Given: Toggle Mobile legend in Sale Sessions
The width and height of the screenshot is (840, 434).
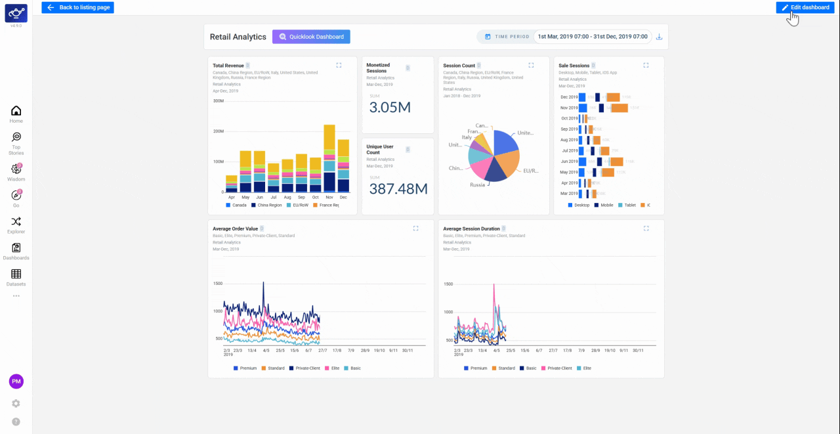Looking at the screenshot, I should pos(604,205).
